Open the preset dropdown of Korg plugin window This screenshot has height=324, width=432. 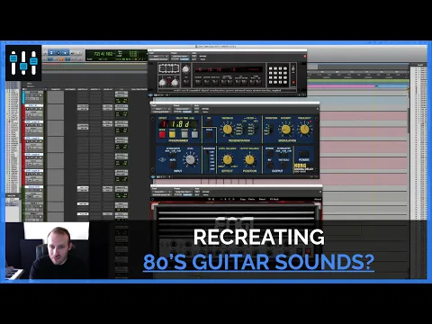(x=183, y=109)
